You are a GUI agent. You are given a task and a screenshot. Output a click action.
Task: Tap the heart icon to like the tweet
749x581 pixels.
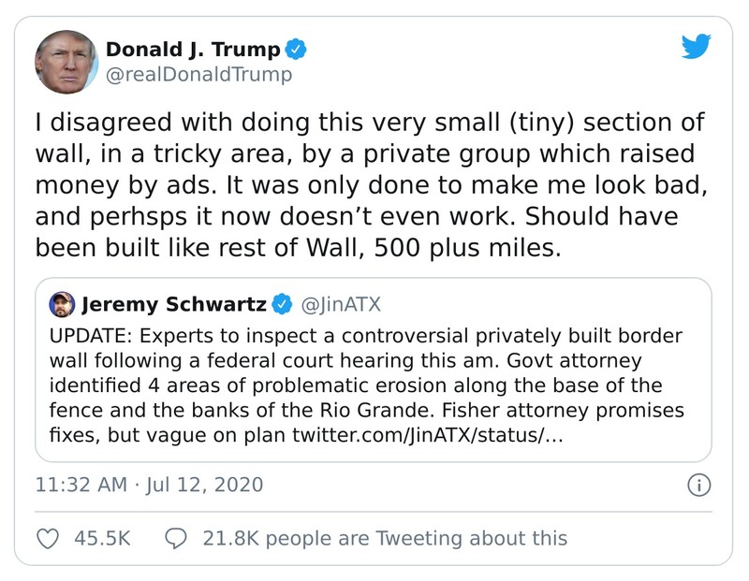click(x=46, y=537)
